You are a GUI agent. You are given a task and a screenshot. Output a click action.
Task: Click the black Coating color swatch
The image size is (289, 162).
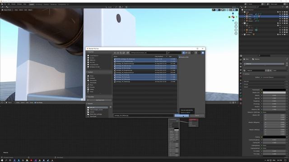click(x=274, y=137)
